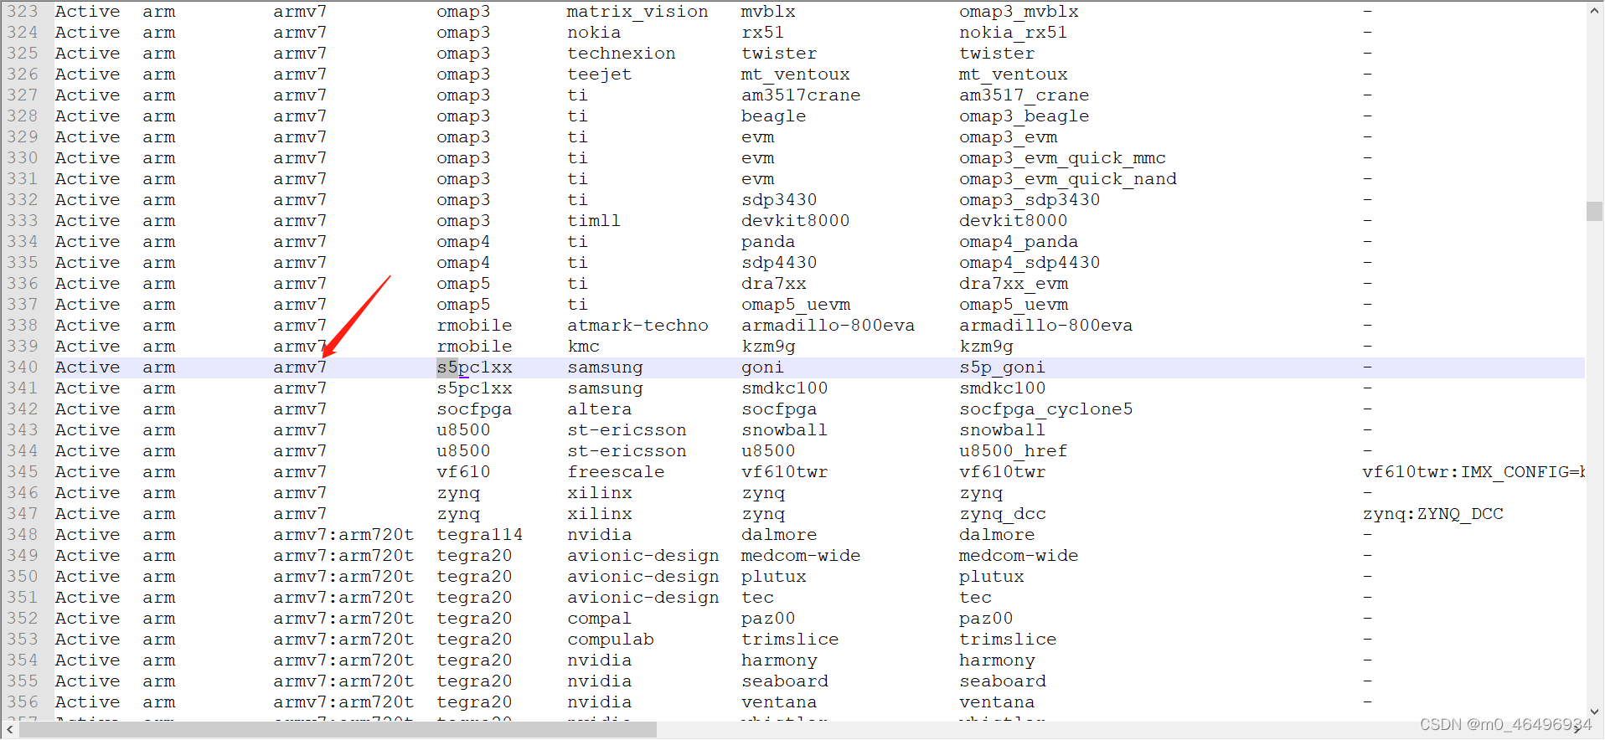Screen dimensions: 1605x740
Task: Click the vertical scrollbar down arrow
Action: click(x=1595, y=712)
